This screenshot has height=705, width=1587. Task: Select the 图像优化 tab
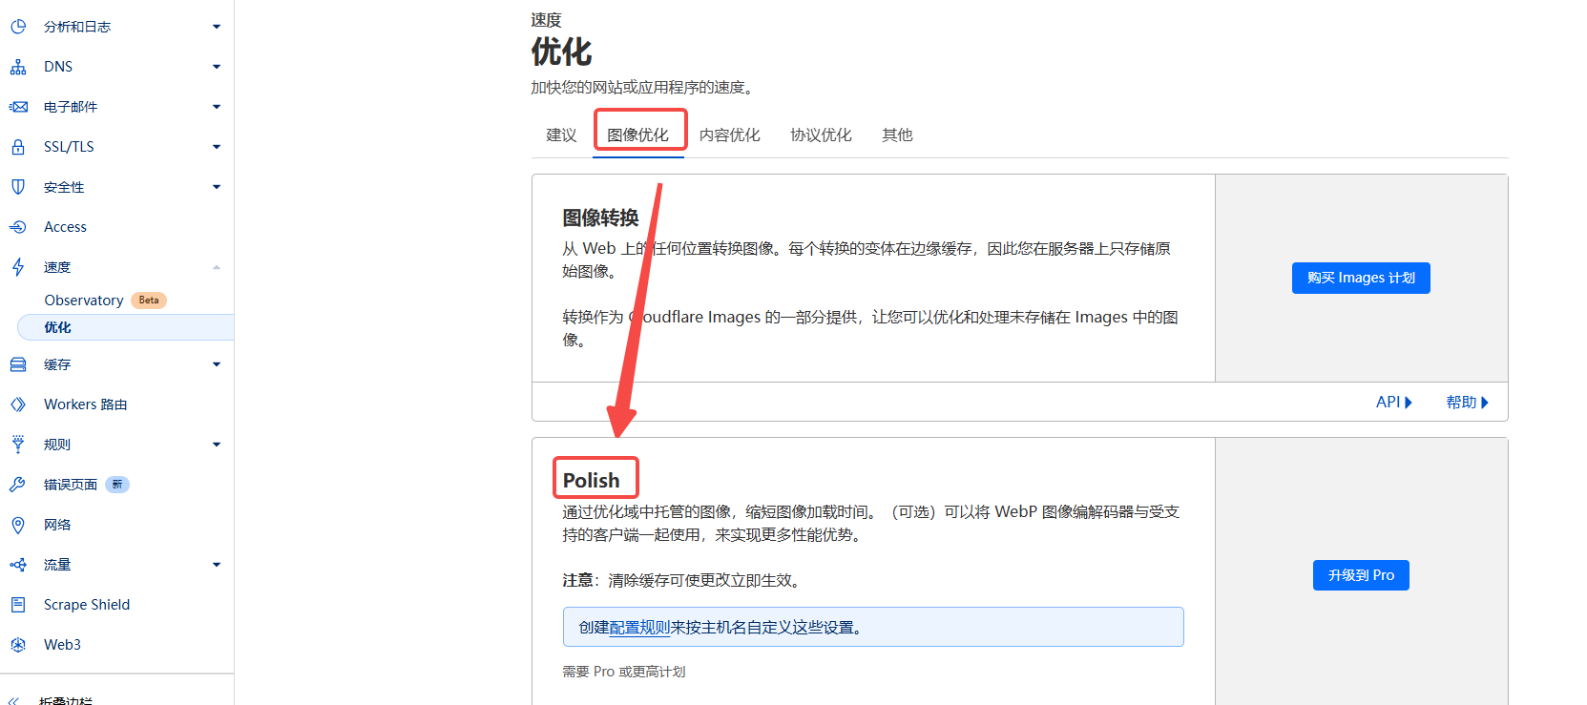pyautogui.click(x=637, y=135)
